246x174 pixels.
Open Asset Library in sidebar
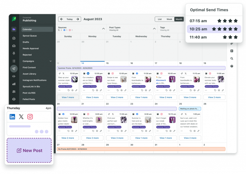coord(29,74)
